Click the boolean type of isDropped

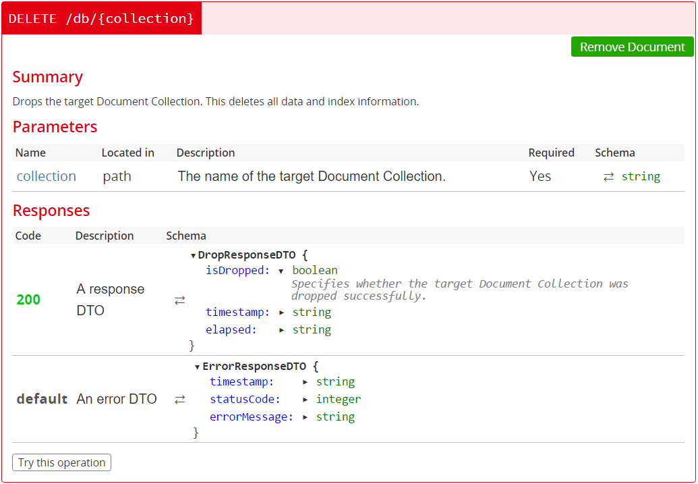click(x=315, y=271)
